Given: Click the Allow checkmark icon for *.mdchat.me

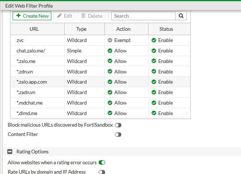Looking at the screenshot, I should (x=110, y=103).
